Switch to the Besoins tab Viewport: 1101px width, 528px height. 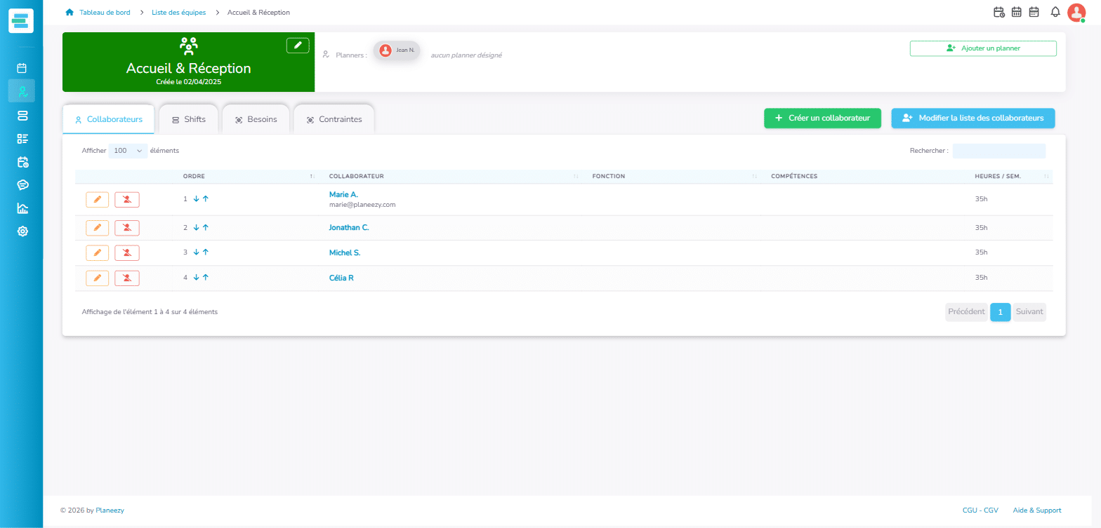coord(256,119)
